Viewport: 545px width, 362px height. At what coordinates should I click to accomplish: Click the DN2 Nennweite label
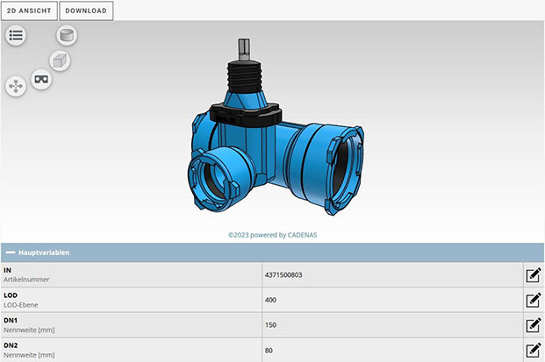[x=29, y=350]
